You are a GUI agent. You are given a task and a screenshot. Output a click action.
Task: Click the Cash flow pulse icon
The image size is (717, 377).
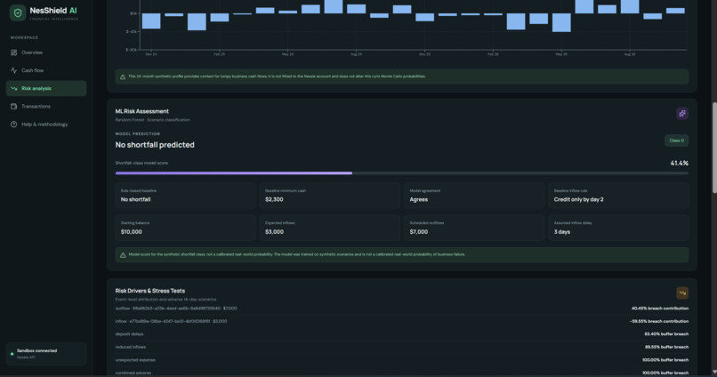13,70
